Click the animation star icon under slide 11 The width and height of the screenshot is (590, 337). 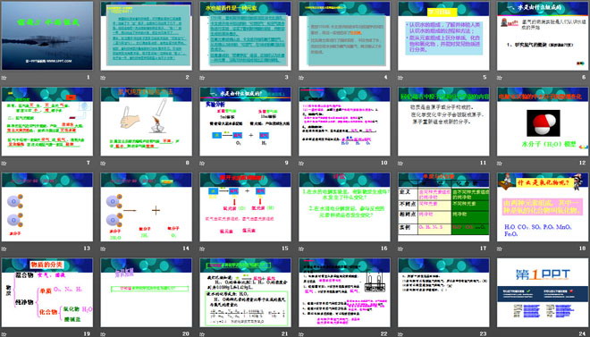pos(400,164)
